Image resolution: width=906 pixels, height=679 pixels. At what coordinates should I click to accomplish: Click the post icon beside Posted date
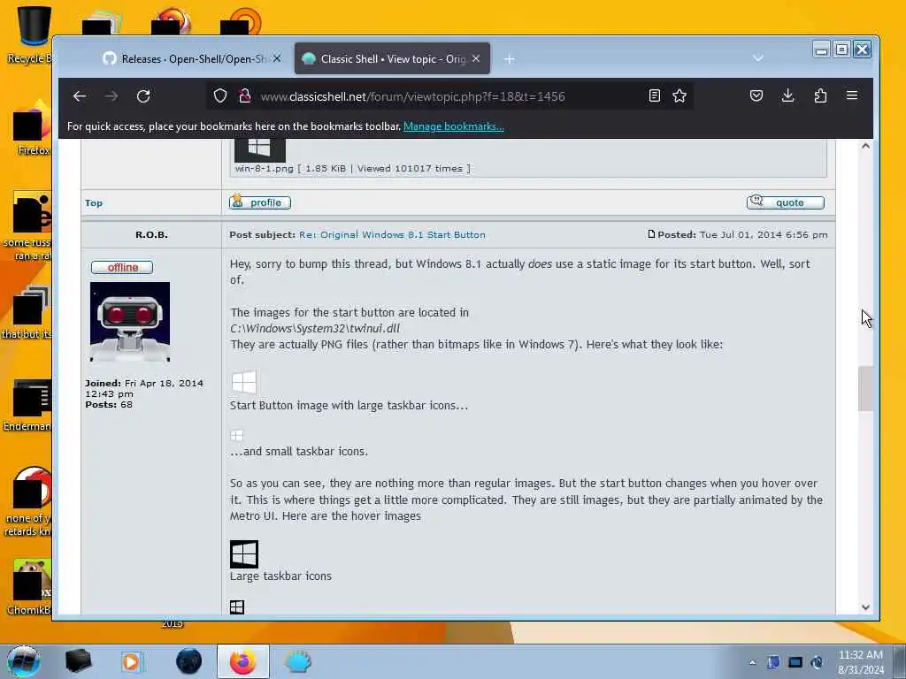coord(652,234)
